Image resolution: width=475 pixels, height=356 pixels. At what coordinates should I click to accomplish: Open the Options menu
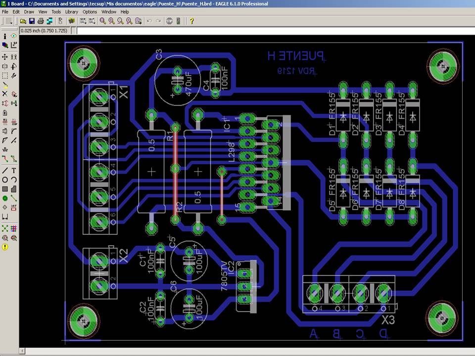[x=90, y=12]
